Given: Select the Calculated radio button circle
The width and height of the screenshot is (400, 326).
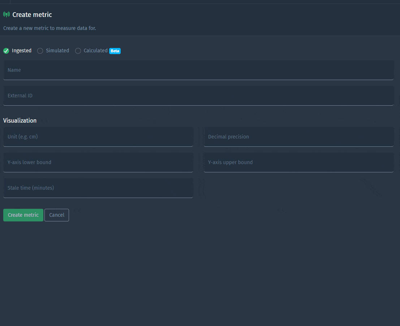Looking at the screenshot, I should click(x=78, y=51).
